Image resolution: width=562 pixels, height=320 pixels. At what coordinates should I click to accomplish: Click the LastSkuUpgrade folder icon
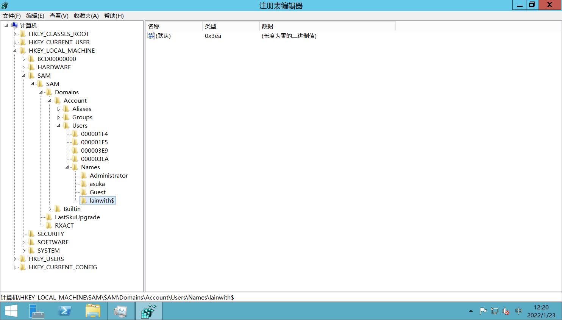pos(49,217)
